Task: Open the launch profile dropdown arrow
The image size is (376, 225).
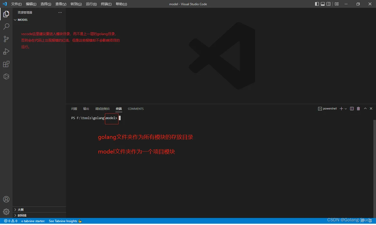Action: 346,109
